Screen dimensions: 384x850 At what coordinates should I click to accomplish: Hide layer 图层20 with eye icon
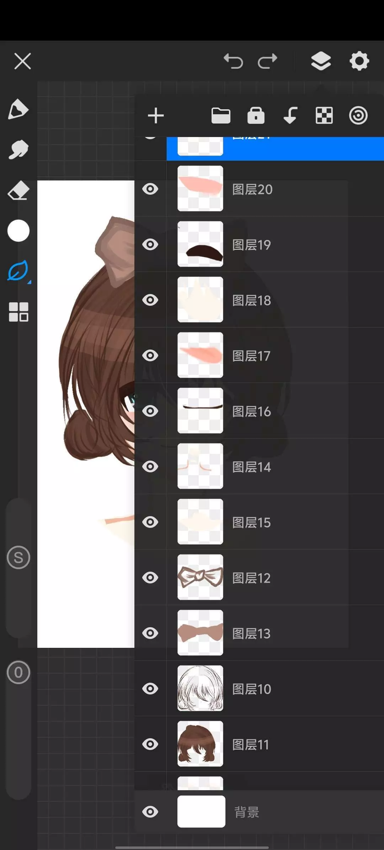click(x=150, y=189)
